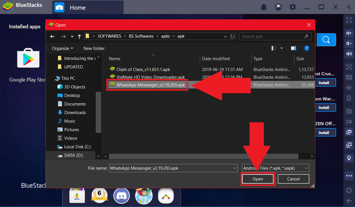Select Music in navigation tree
The width and height of the screenshot is (355, 207).
coord(70,121)
